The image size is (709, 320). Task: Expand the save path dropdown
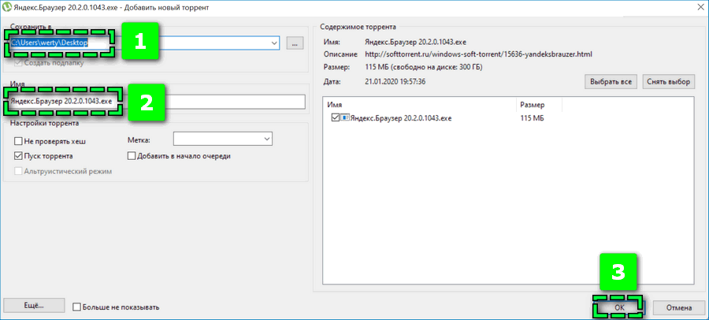click(x=273, y=43)
